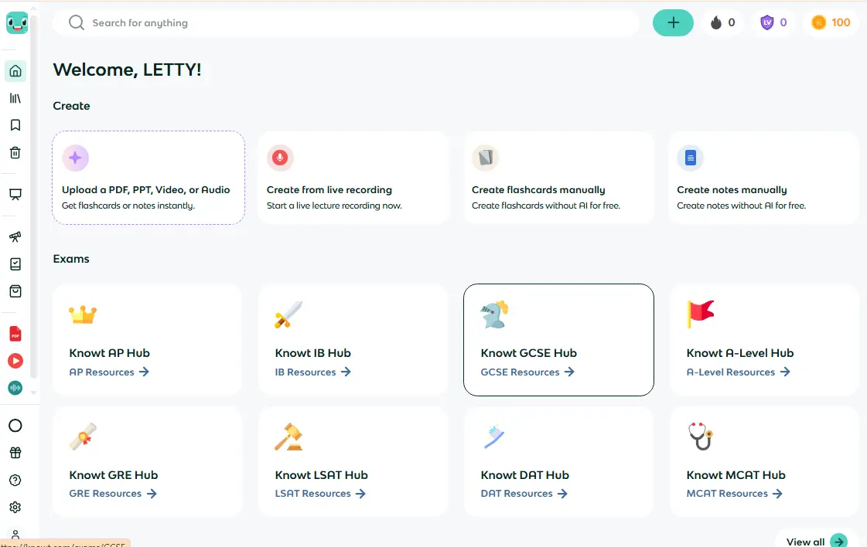
Task: Click the toothbrush DAT icon
Action: [x=494, y=437]
